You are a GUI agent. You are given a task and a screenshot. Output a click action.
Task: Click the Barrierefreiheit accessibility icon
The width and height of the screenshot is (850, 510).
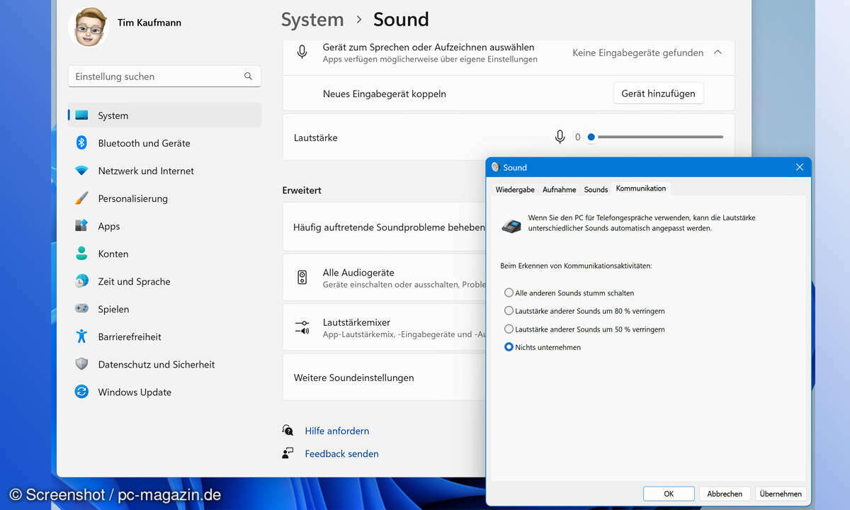pos(81,336)
